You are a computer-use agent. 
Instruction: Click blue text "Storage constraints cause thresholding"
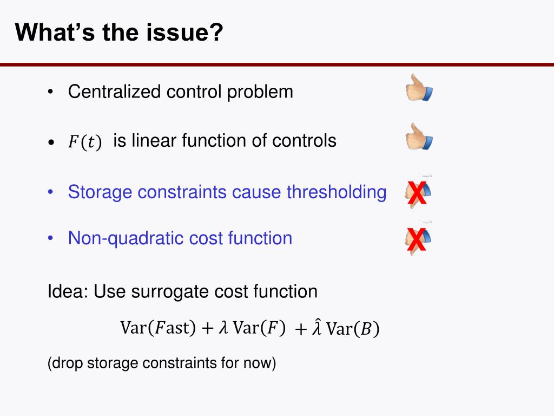click(x=227, y=192)
